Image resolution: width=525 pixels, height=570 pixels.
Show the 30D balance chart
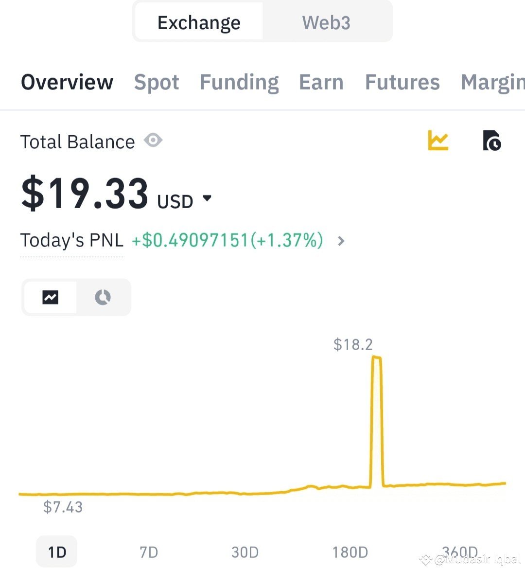point(245,552)
